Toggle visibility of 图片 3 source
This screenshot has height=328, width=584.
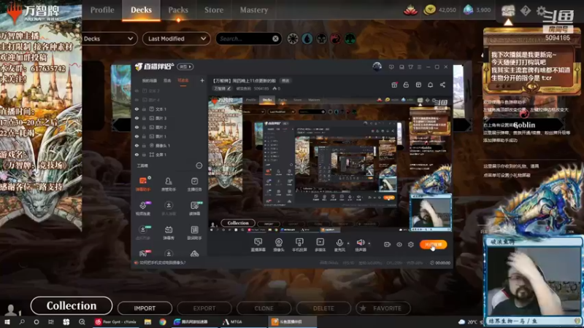[x=137, y=118]
